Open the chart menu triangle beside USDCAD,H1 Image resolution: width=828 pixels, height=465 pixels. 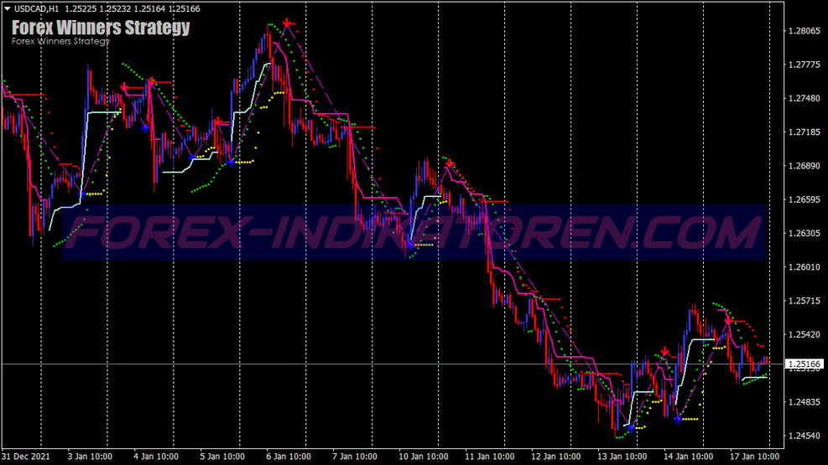click(x=7, y=8)
